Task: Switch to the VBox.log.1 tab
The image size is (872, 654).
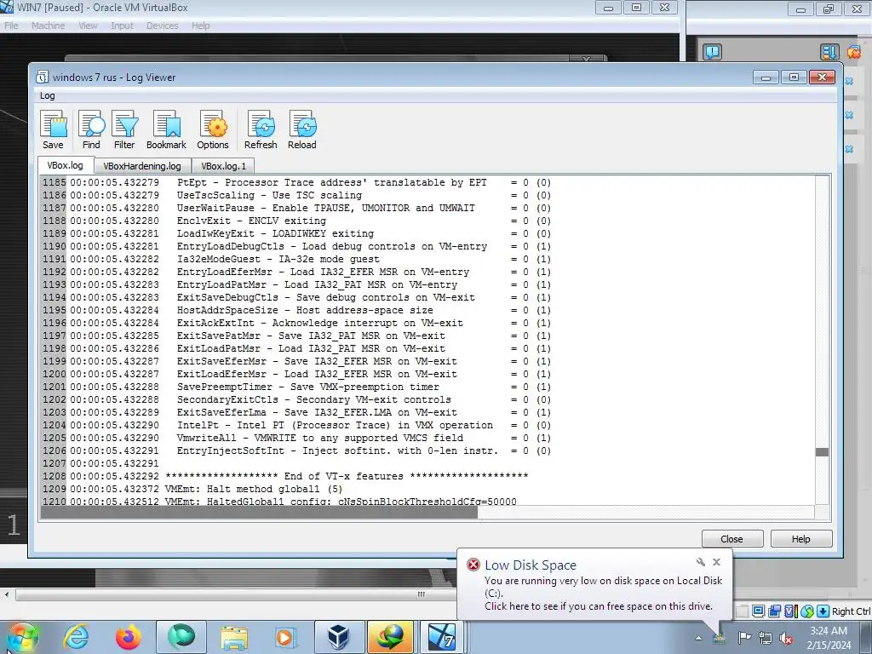Action: (x=223, y=166)
